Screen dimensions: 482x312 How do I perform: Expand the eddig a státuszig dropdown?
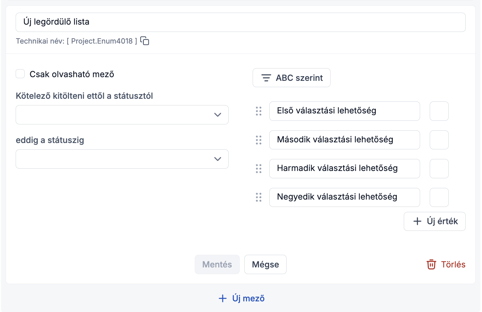click(122, 159)
